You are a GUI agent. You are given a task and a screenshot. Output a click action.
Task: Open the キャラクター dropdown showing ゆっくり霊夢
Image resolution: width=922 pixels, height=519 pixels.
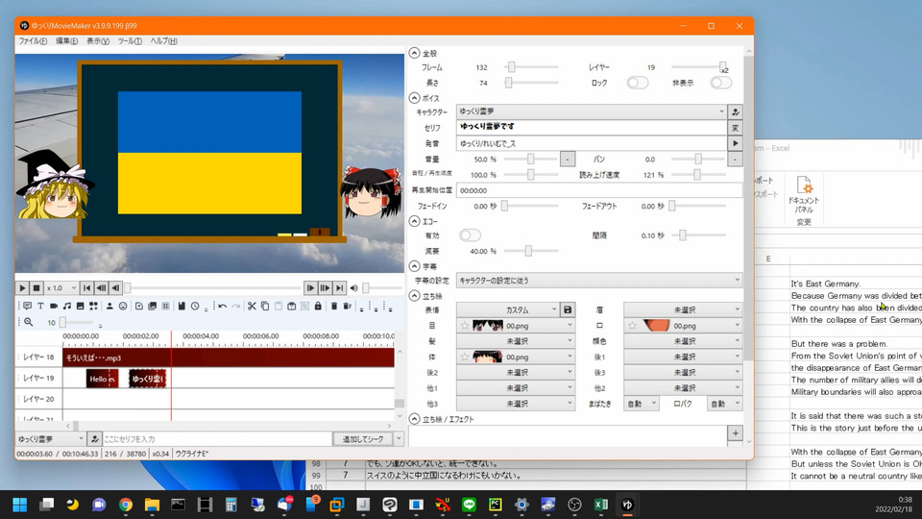point(592,111)
